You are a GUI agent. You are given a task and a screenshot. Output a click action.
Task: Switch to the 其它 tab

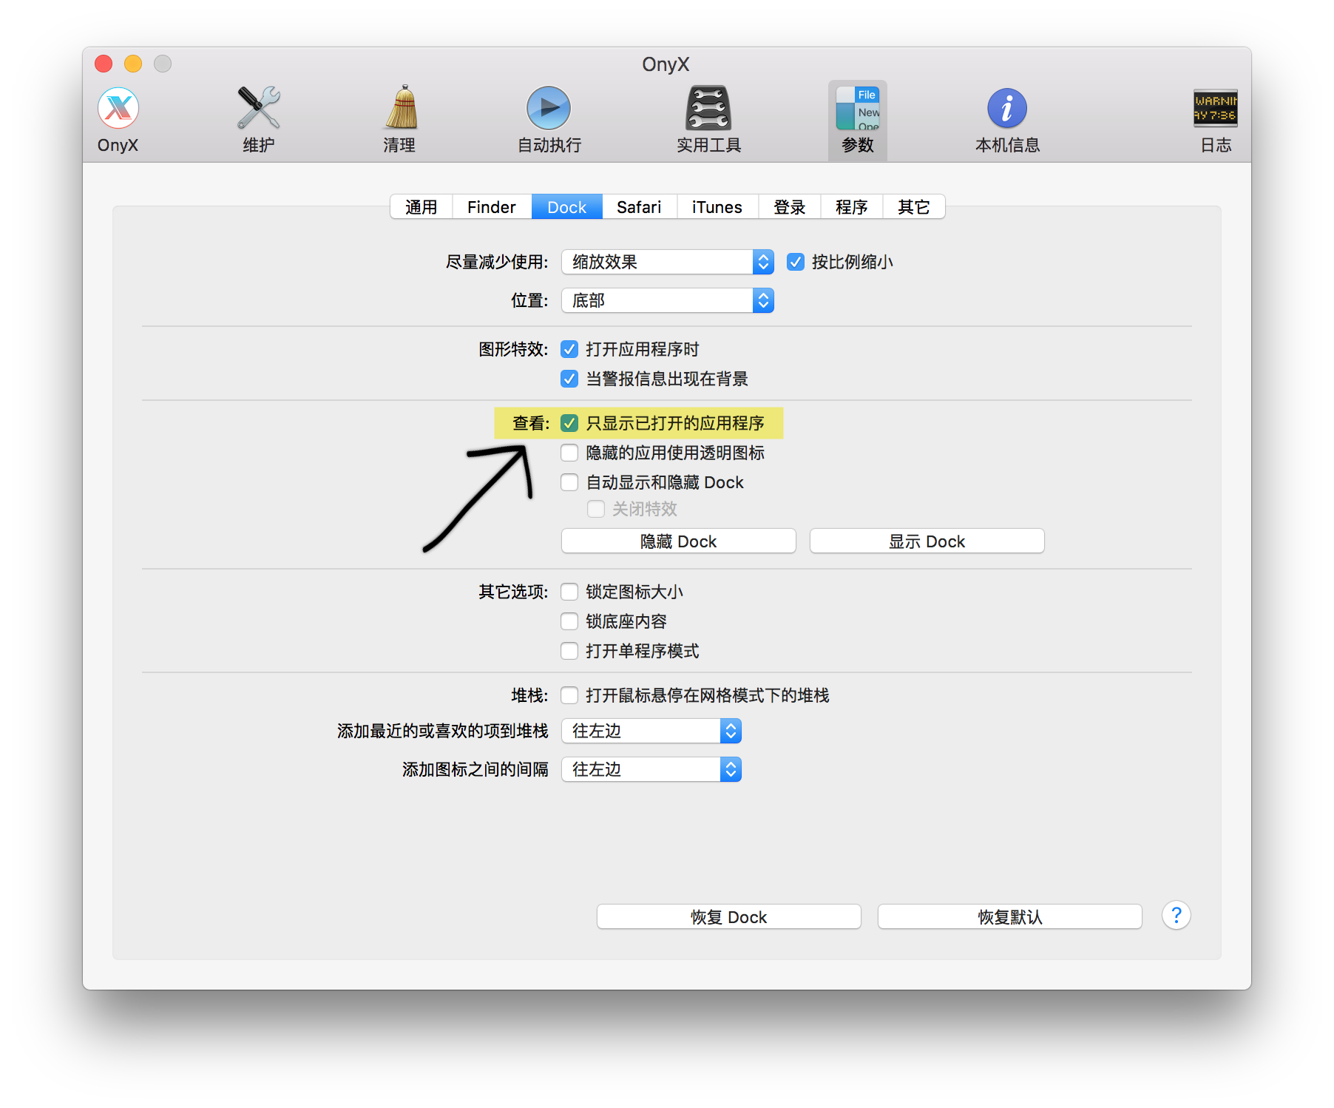pyautogui.click(x=914, y=207)
